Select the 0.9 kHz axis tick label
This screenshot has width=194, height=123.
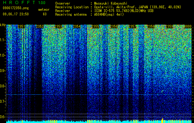click(3, 71)
